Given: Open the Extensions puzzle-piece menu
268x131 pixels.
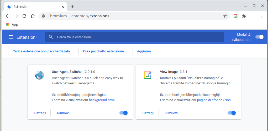Looking at the screenshot, I should tap(244, 16).
